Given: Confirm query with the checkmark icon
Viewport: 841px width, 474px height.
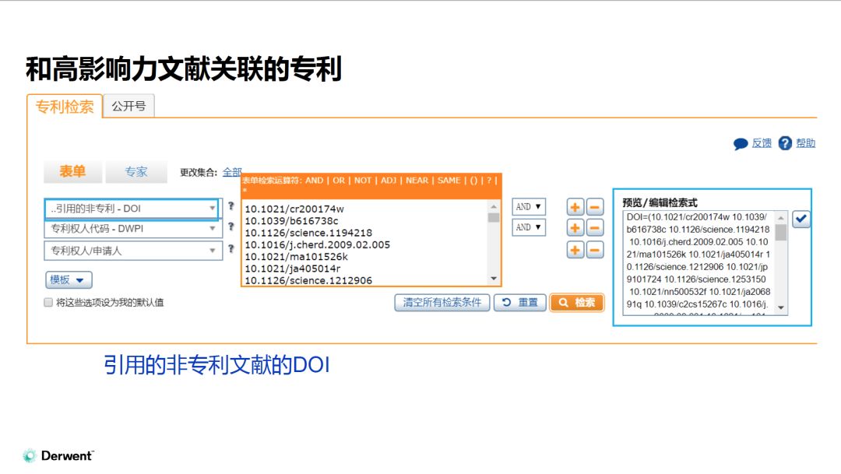Looking at the screenshot, I should [x=801, y=219].
